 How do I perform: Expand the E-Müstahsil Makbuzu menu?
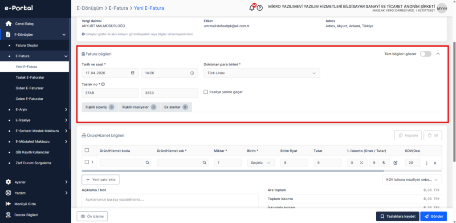pyautogui.click(x=66, y=142)
